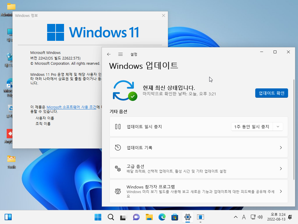
Task: Open Windows 참가자 프로그램 via its chevron
Action: point(281,191)
